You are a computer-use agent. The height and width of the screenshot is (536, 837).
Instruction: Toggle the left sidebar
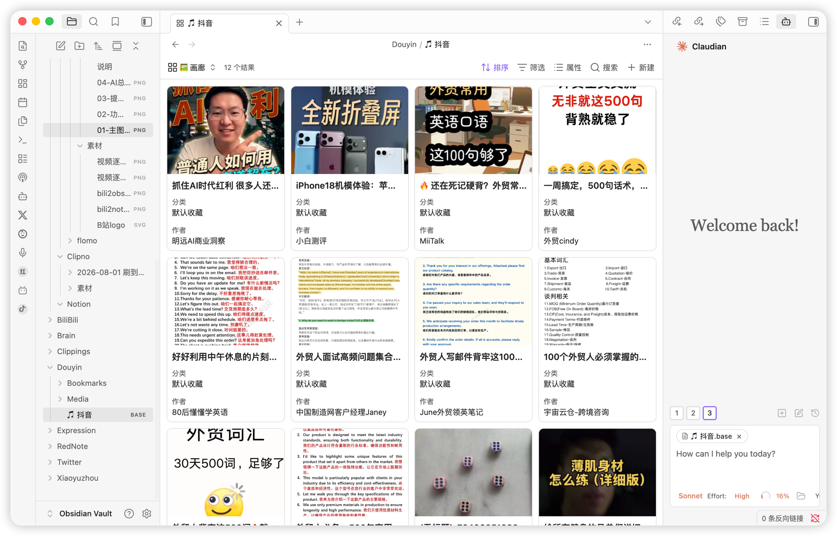pyautogui.click(x=146, y=22)
